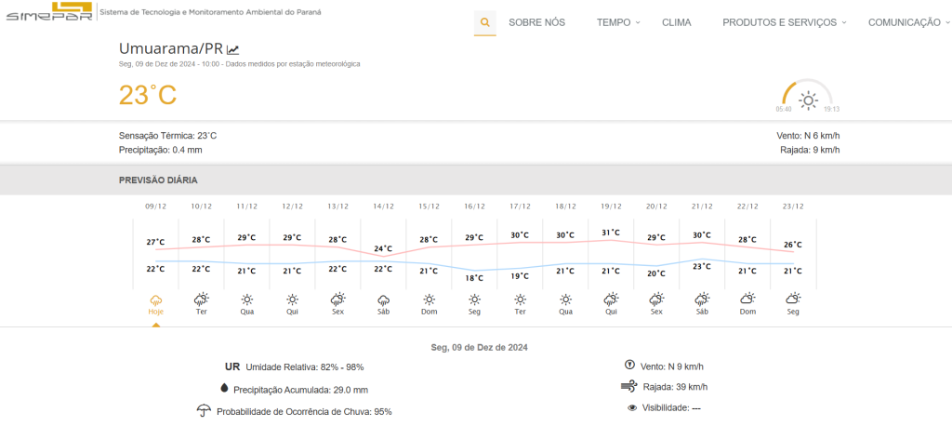Viewport: 952px width, 426px height.
Task: Select Friday 13/12 forecast day
Action: click(337, 300)
